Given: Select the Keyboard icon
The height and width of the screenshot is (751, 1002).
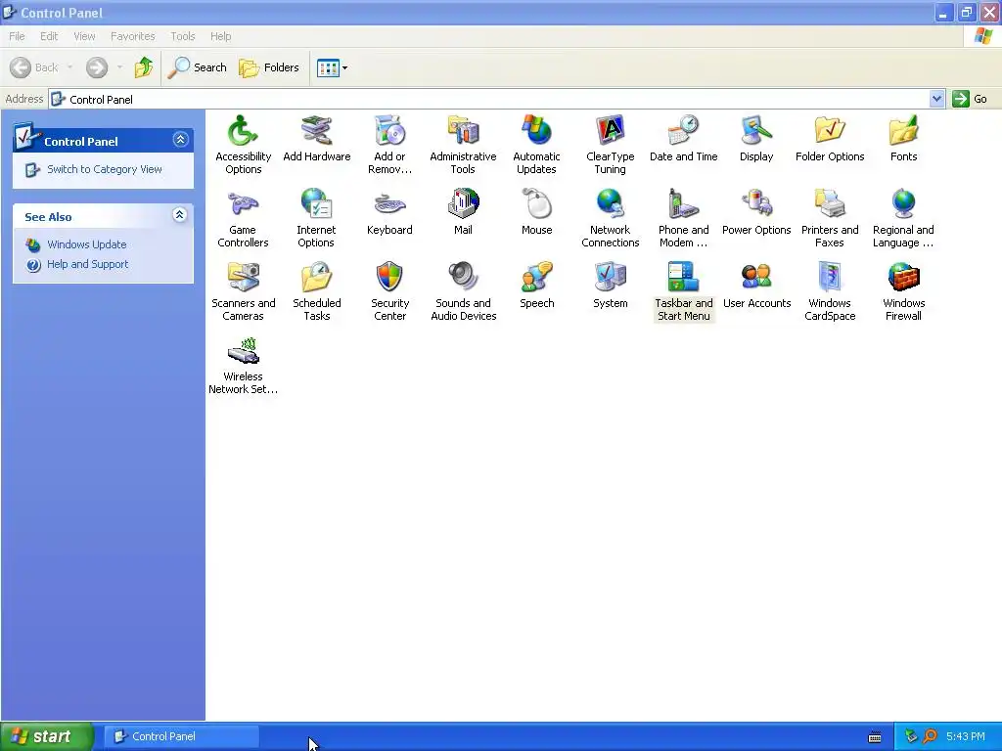Looking at the screenshot, I should pyautogui.click(x=389, y=212).
